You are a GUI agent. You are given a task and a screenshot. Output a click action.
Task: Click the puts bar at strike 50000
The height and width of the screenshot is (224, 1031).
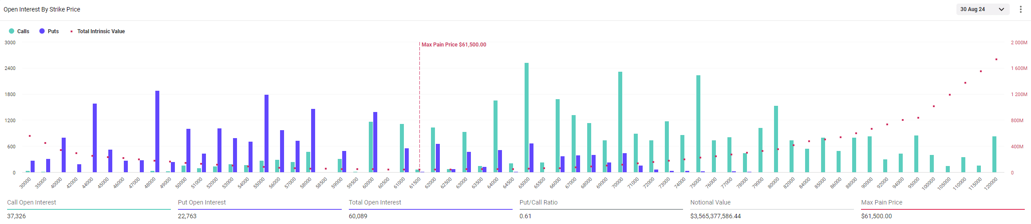[188, 151]
